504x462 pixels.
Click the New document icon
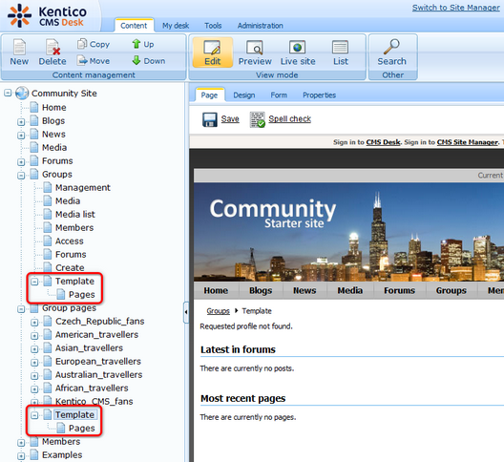tap(19, 48)
